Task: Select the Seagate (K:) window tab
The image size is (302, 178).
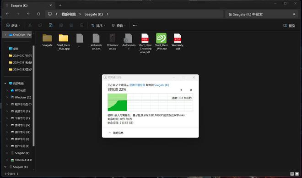Action: [28, 6]
